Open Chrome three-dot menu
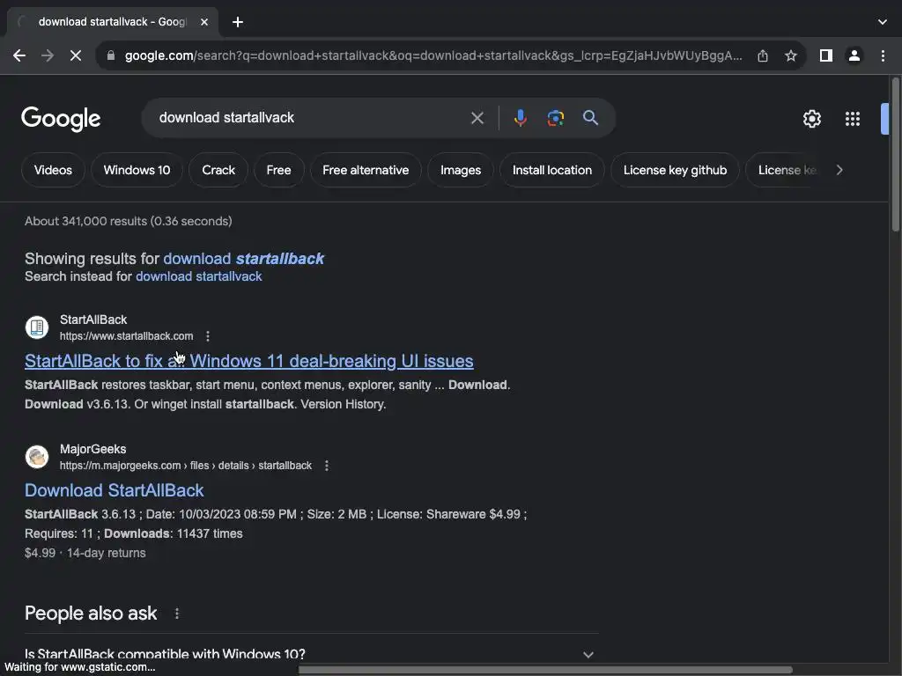The image size is (902, 676). 883,55
